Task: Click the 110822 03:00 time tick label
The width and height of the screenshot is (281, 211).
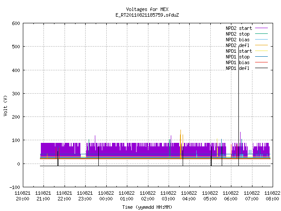Action: (168, 196)
